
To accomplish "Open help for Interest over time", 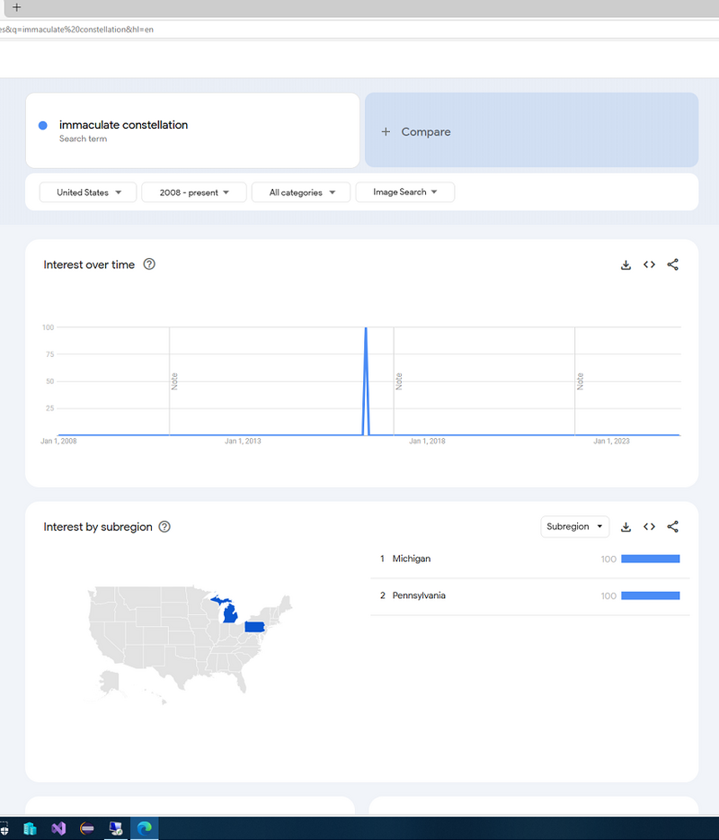I will (149, 264).
